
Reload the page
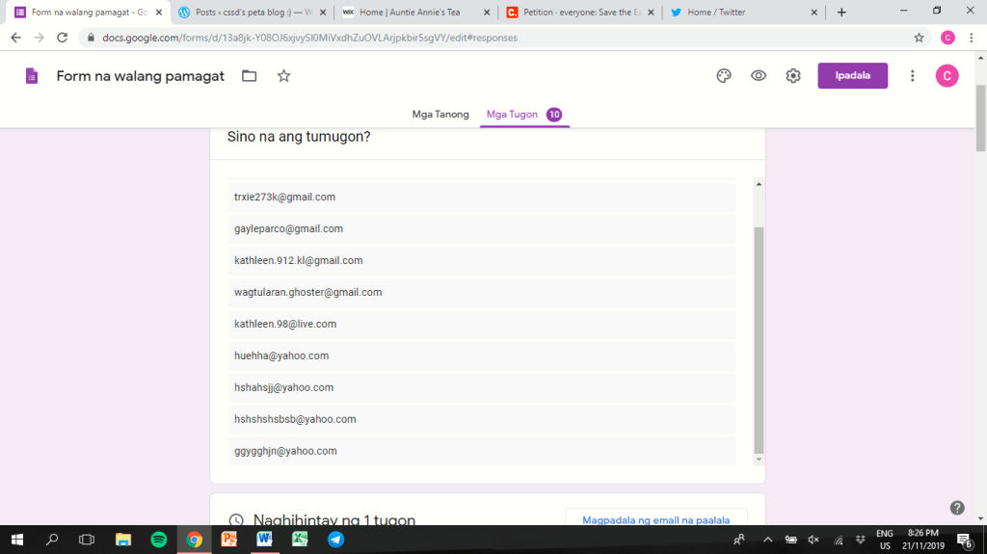click(x=63, y=38)
